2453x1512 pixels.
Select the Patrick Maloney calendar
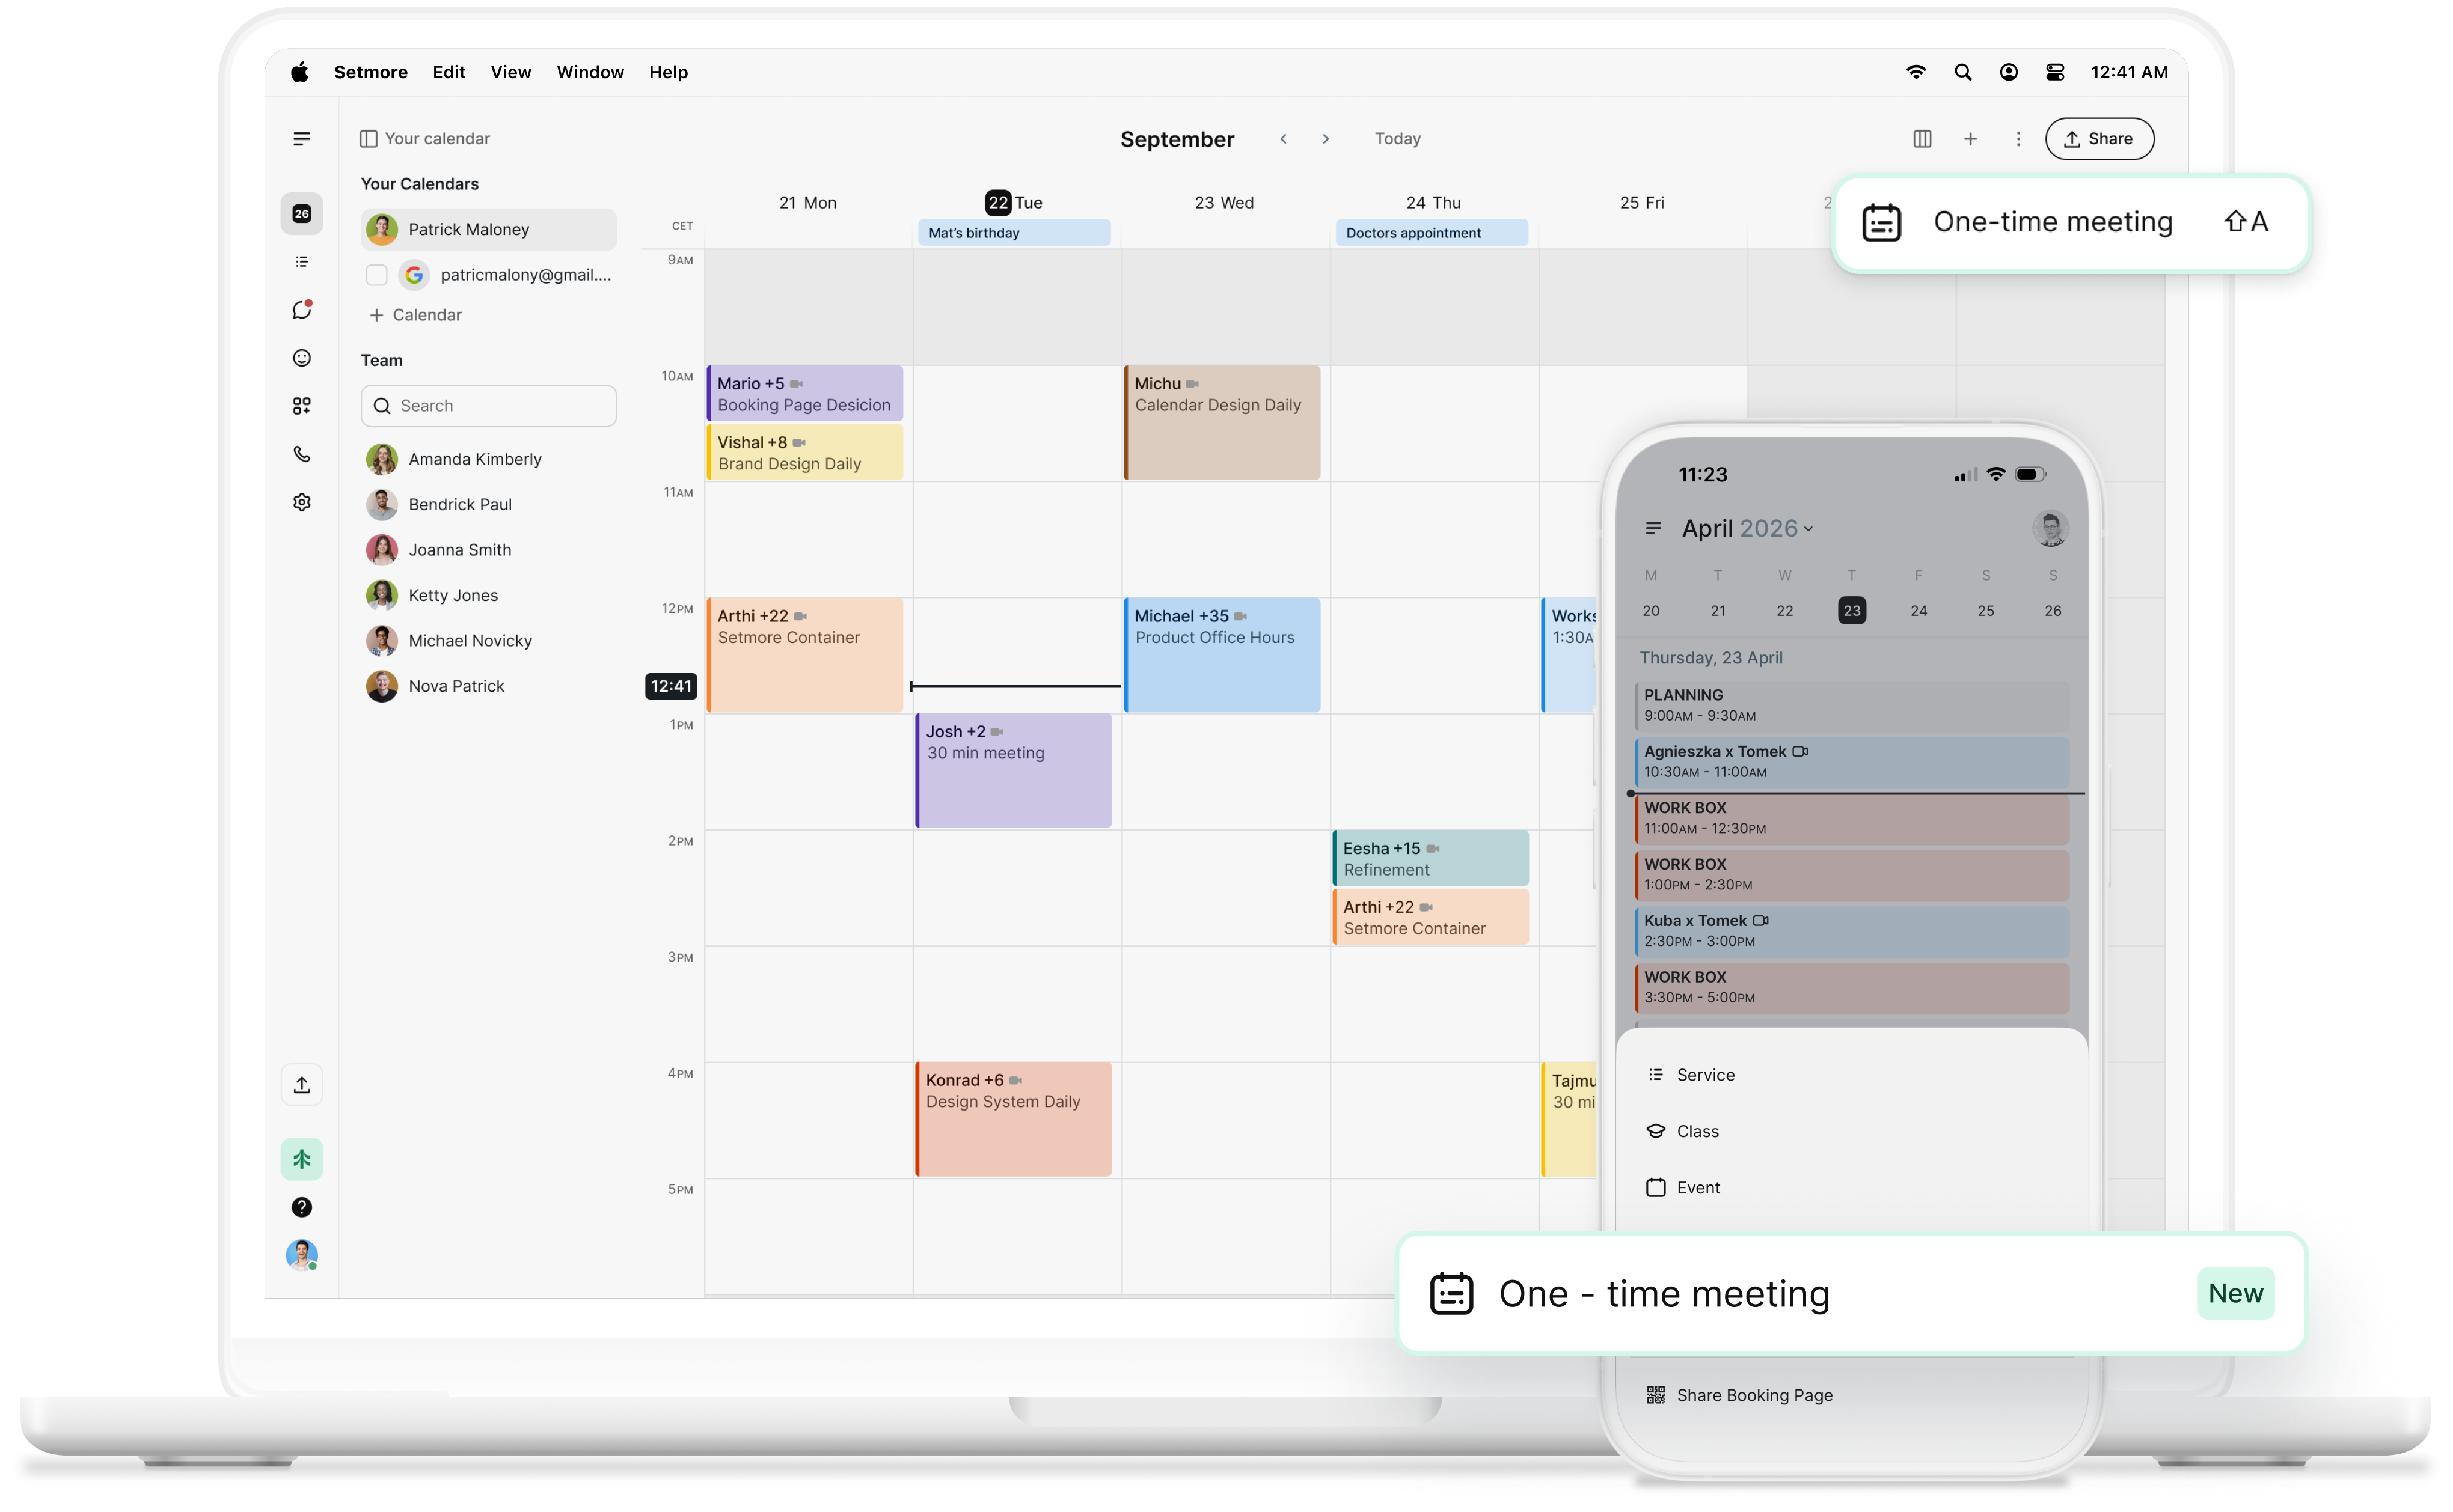coord(488,229)
